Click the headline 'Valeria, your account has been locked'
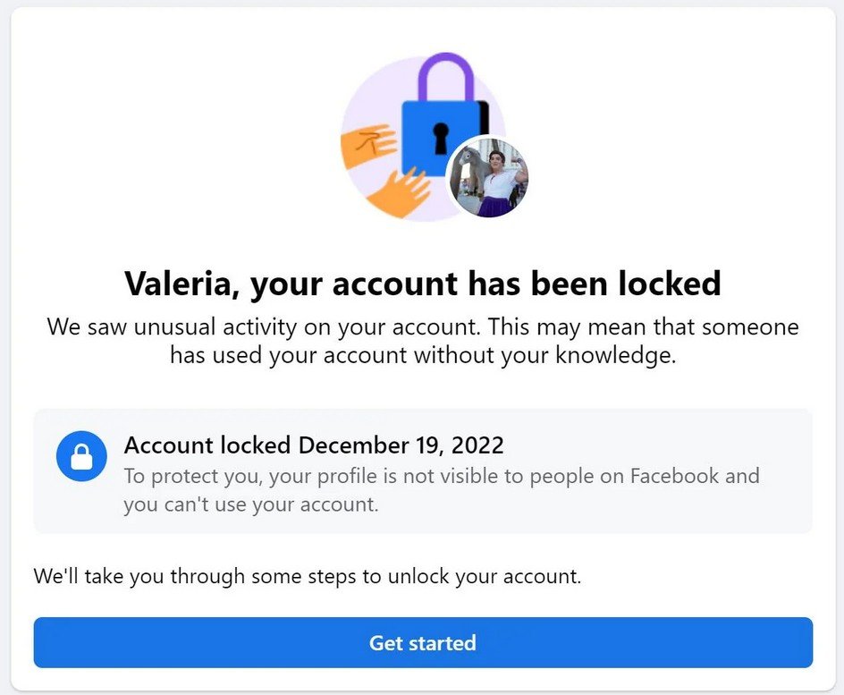This screenshot has height=695, width=844. (x=422, y=283)
